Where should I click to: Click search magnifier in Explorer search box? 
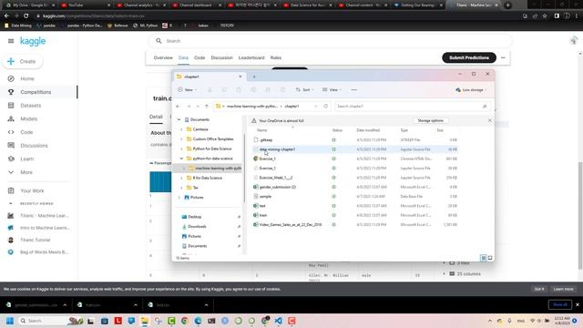pyautogui.click(x=485, y=107)
